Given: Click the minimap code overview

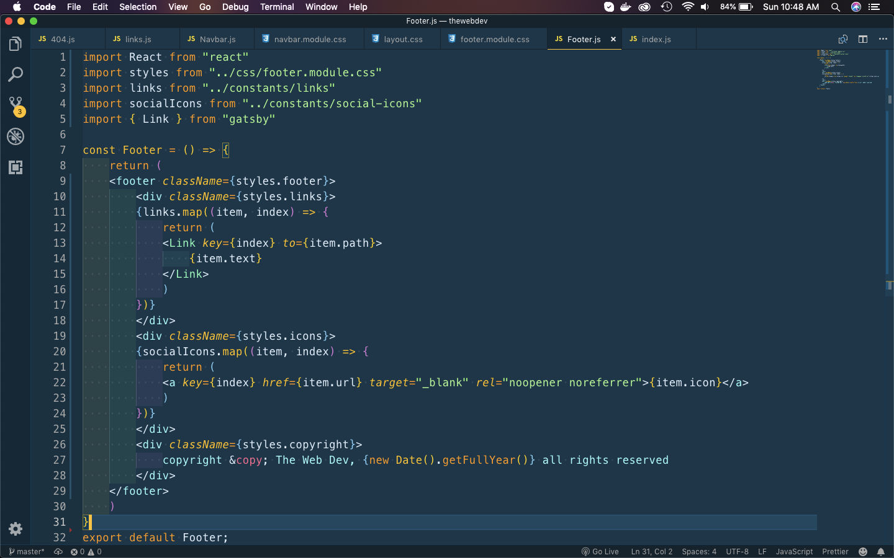Looking at the screenshot, I should coord(848,69).
